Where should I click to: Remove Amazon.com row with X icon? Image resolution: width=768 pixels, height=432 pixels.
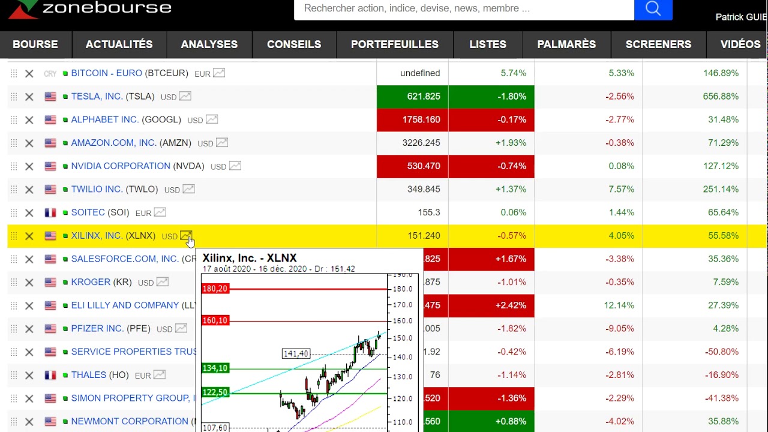[29, 143]
